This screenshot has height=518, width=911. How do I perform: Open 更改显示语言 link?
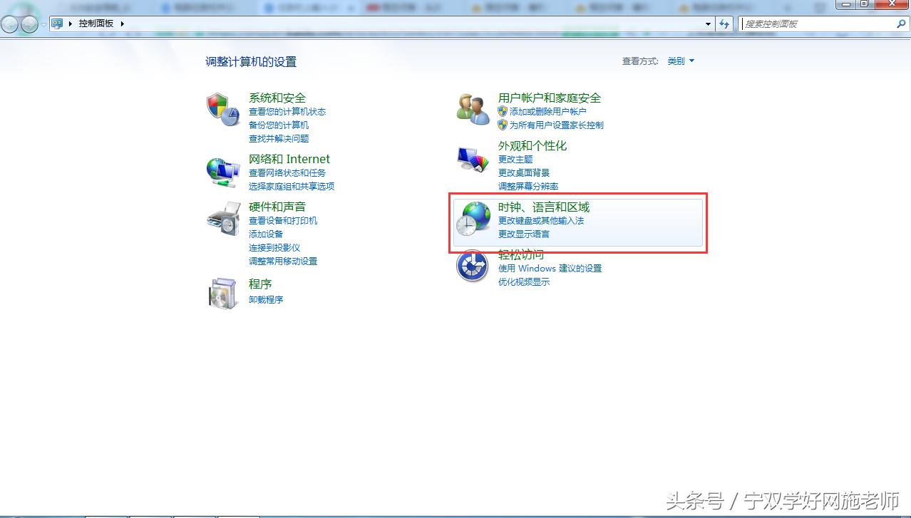tap(523, 234)
